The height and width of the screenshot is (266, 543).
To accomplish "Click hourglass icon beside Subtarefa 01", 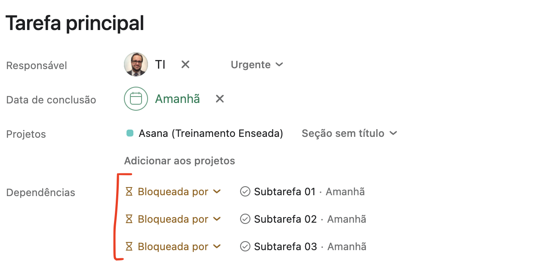I will 129,192.
